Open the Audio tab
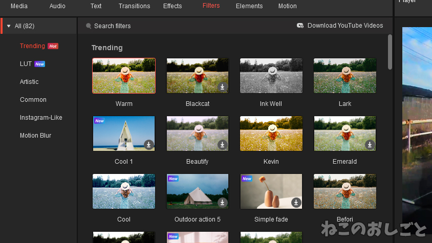 coord(57,6)
